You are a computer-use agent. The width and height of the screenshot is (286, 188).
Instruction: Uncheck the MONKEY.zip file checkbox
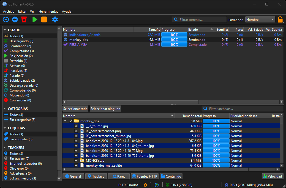(x=76, y=161)
